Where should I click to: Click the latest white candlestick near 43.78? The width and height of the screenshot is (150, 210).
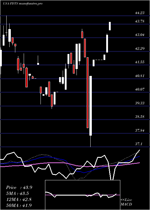pos(110,26)
